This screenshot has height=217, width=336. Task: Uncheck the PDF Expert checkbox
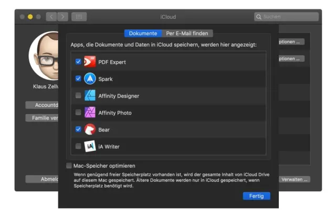(78, 62)
